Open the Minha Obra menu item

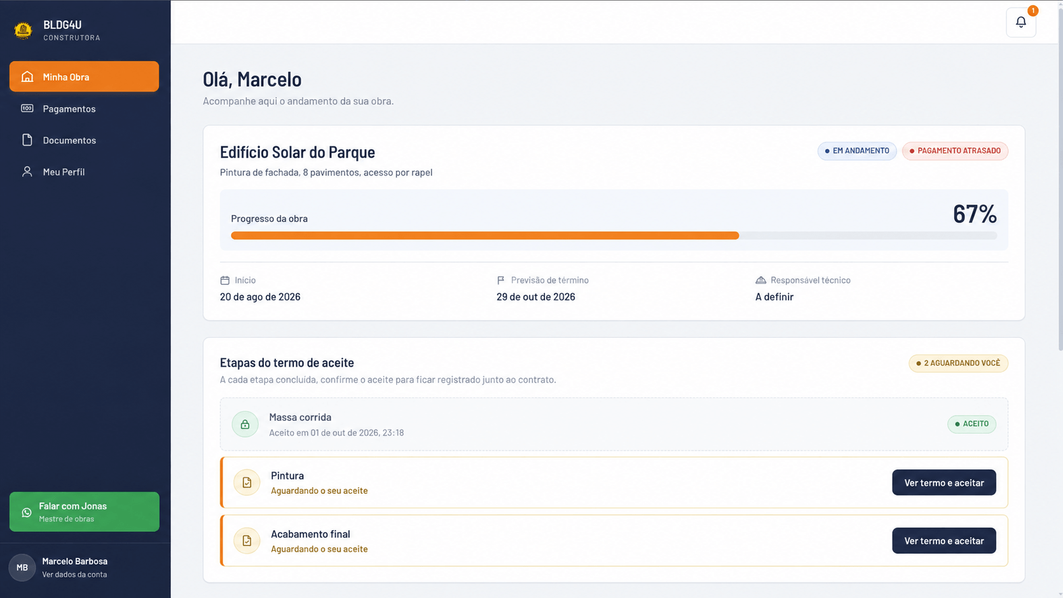[x=84, y=76]
